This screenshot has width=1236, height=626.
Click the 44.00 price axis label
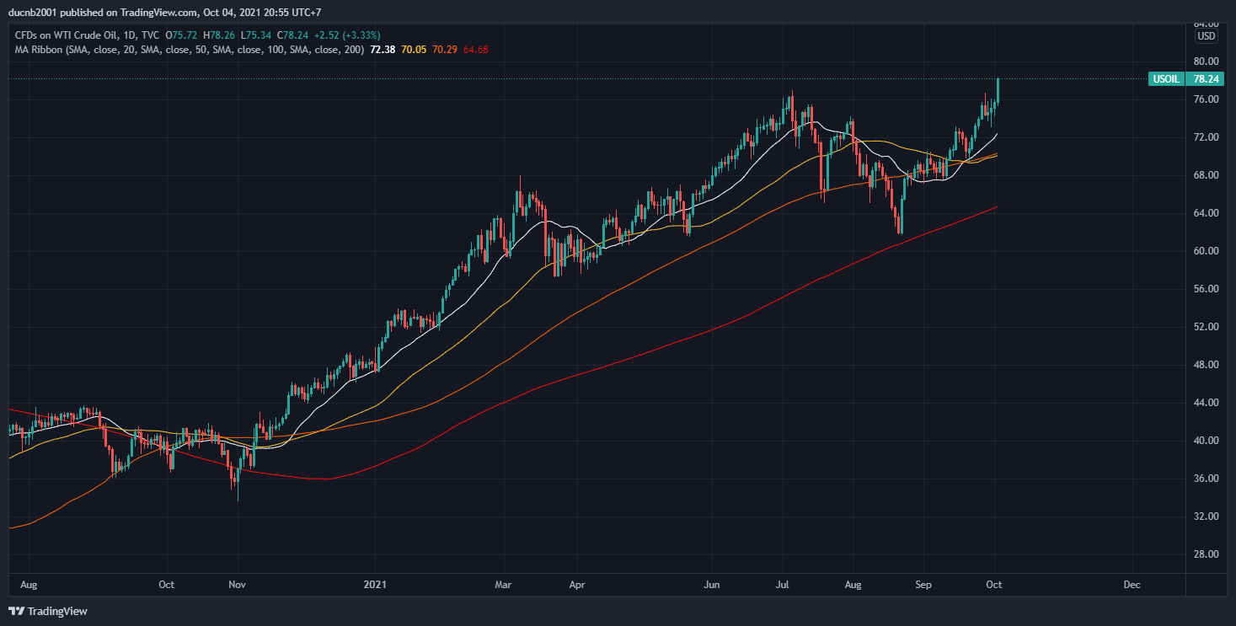pyautogui.click(x=1207, y=403)
